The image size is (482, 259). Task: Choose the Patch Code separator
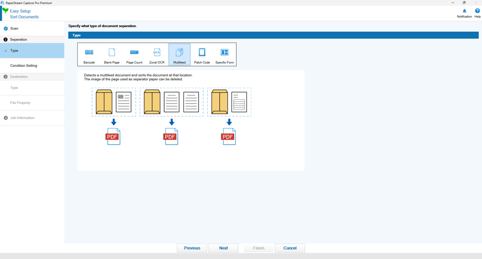[x=202, y=55]
